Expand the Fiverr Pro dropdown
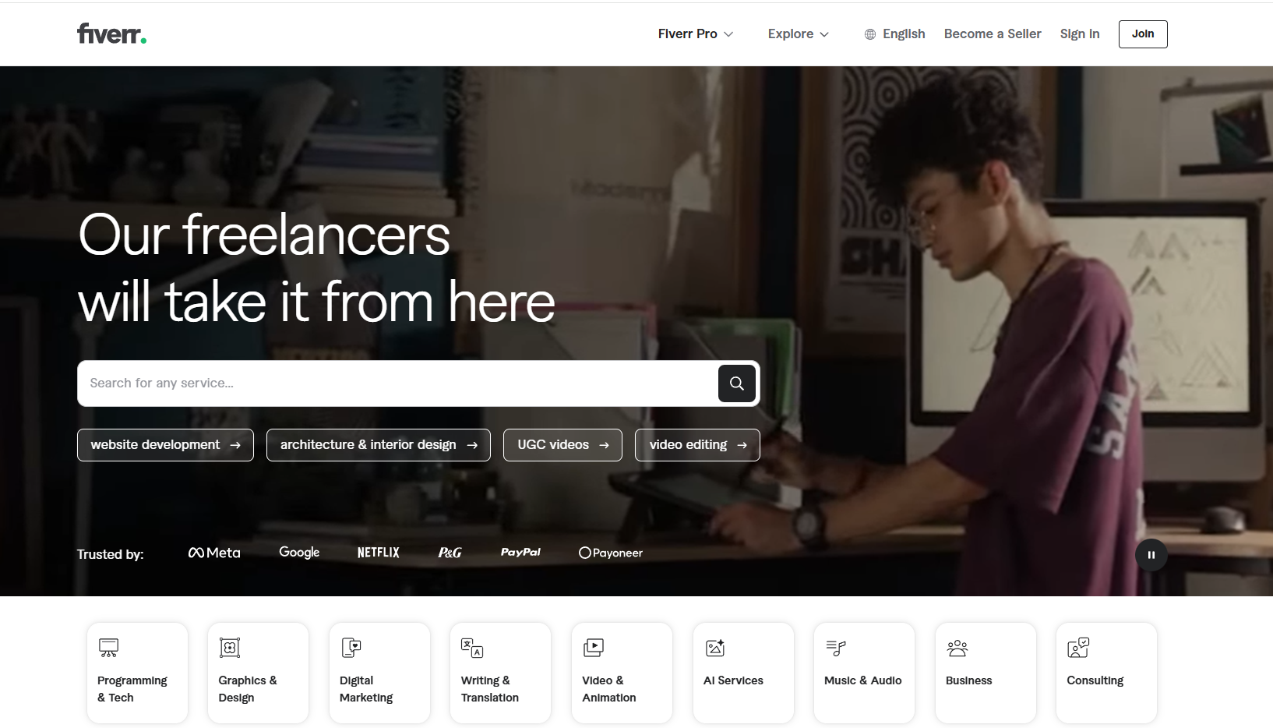The image size is (1273, 728). [x=695, y=34]
